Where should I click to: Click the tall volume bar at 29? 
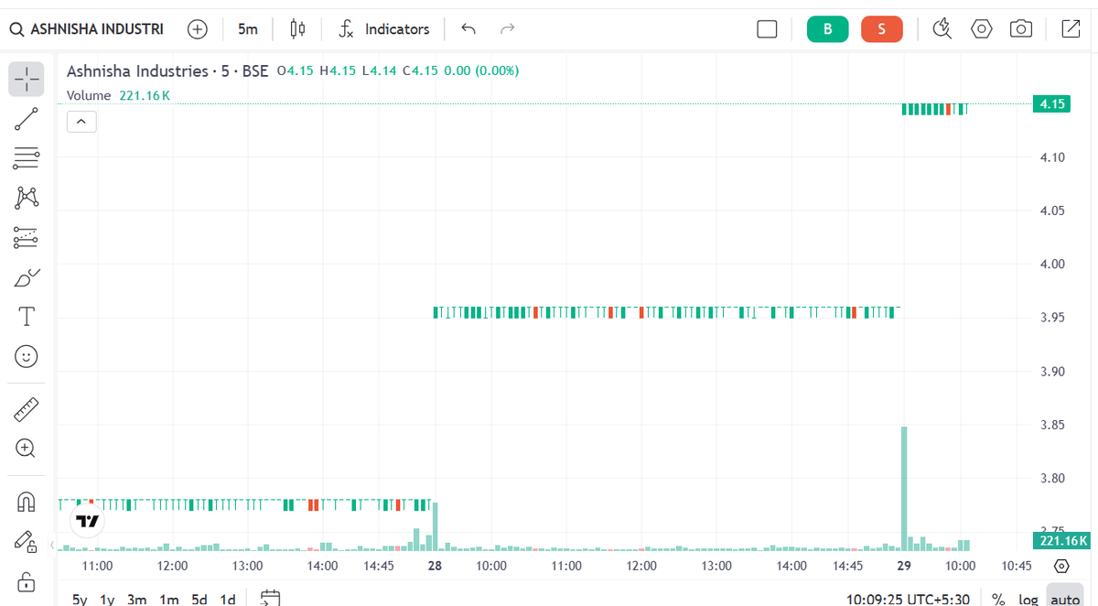coord(904,489)
